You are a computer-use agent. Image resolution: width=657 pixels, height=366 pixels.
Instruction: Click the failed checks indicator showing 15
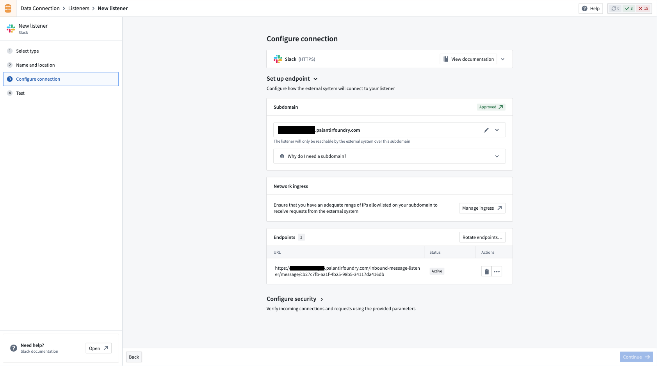[x=643, y=8]
